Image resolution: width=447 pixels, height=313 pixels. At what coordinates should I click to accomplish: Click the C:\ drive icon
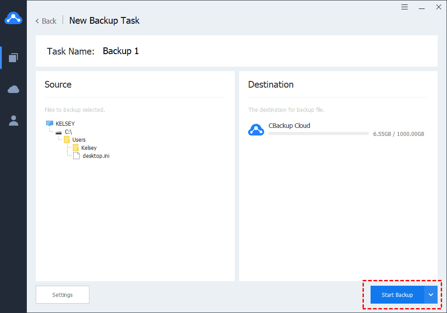(59, 132)
